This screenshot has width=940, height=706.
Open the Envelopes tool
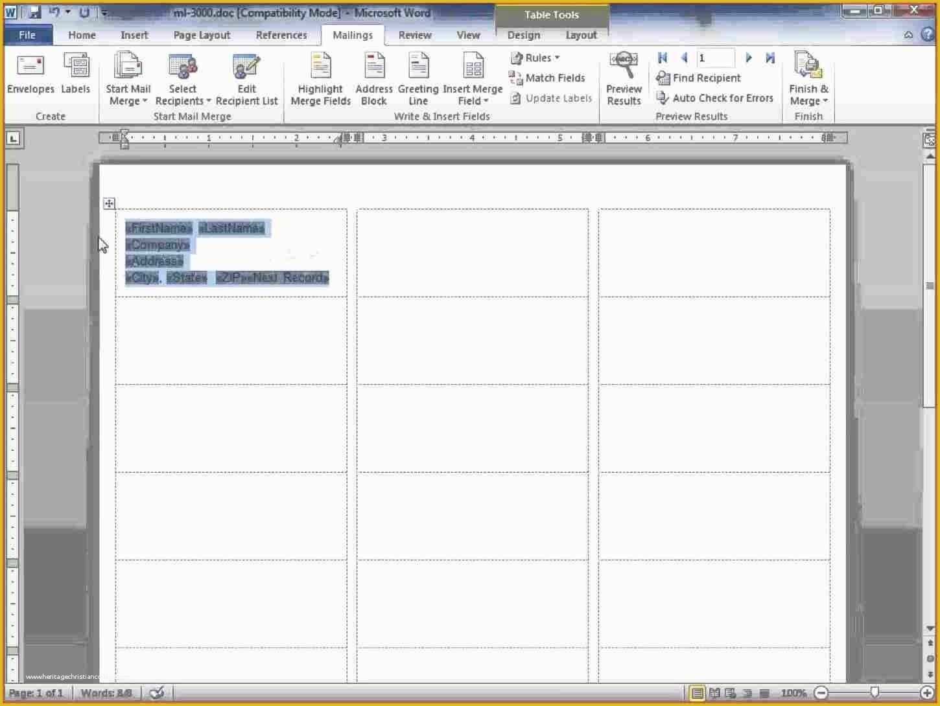tap(30, 74)
